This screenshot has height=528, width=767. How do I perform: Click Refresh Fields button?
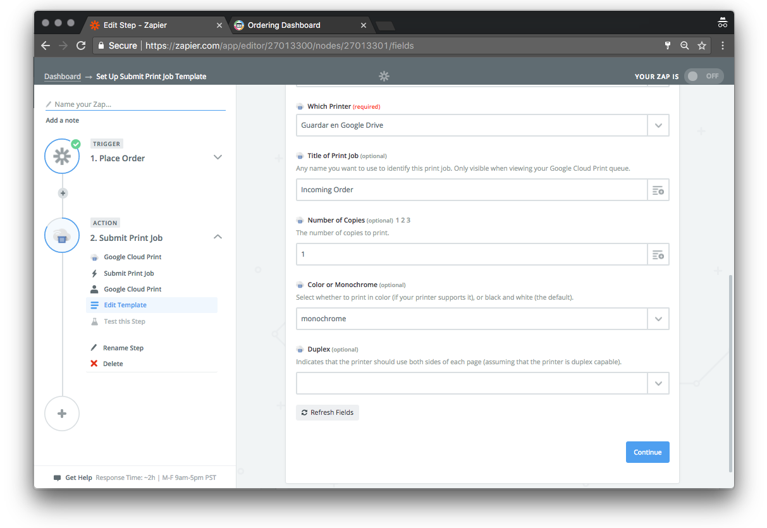pos(328,412)
